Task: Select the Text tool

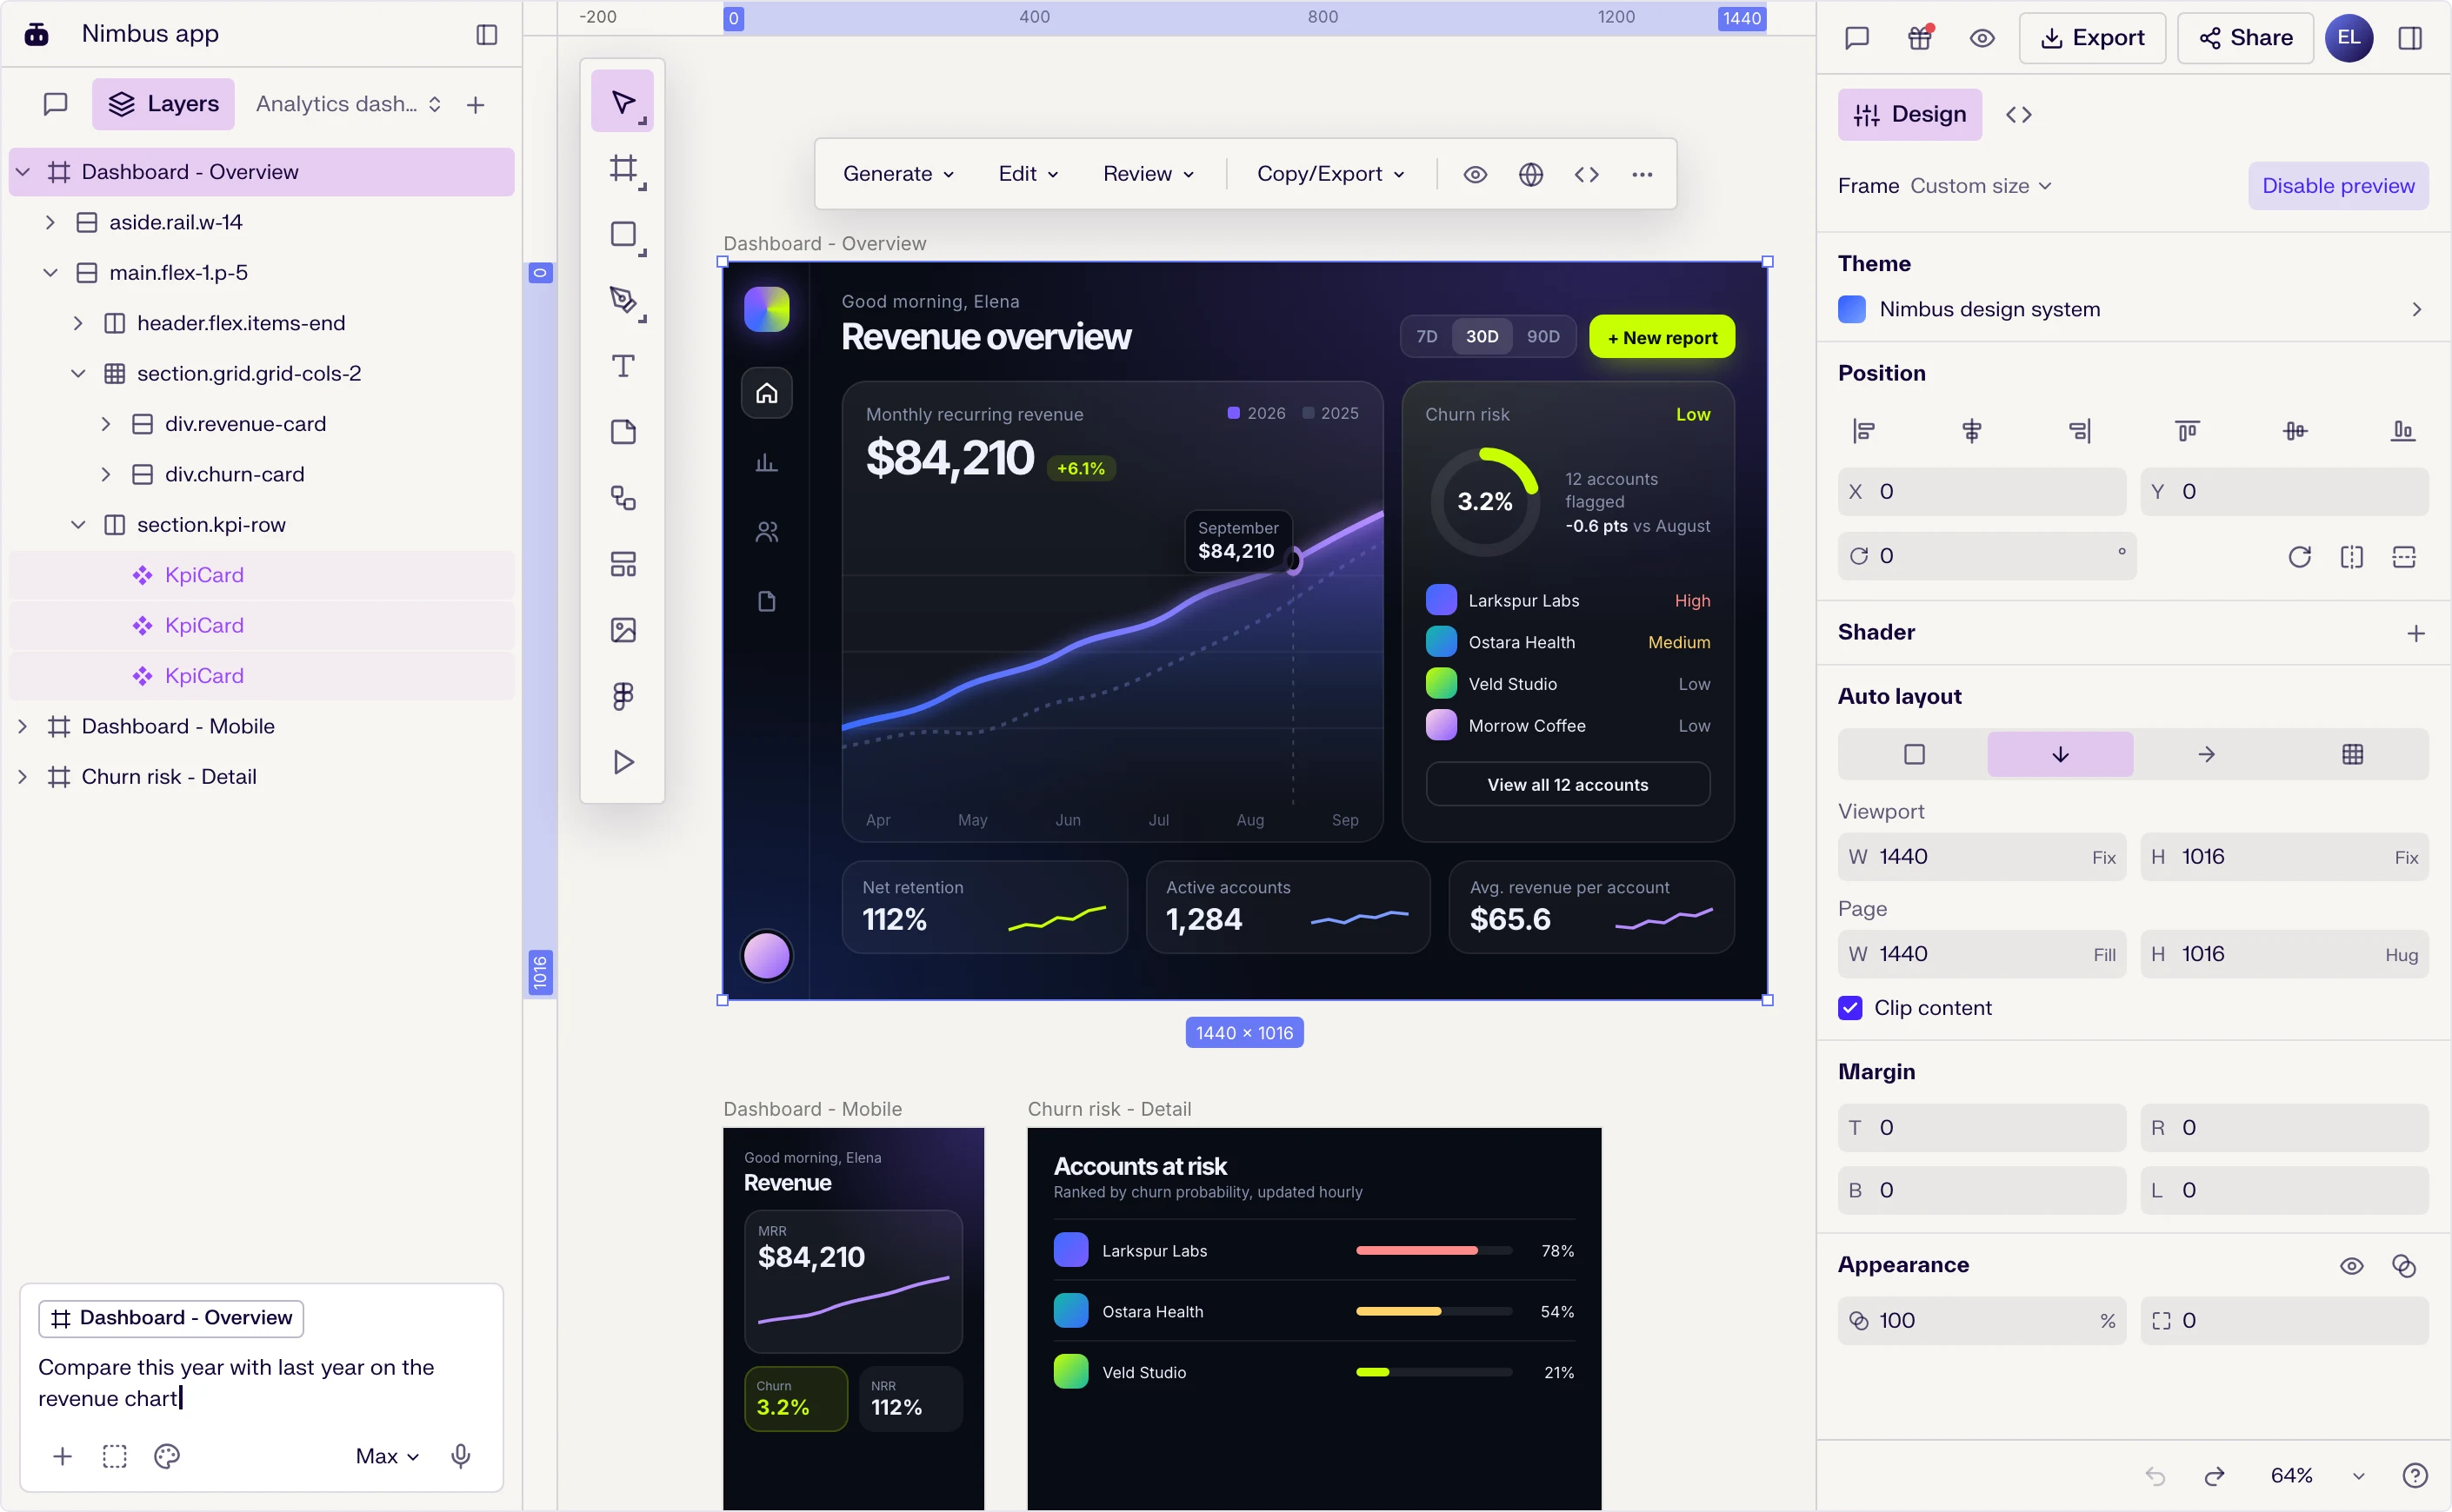Action: point(623,366)
